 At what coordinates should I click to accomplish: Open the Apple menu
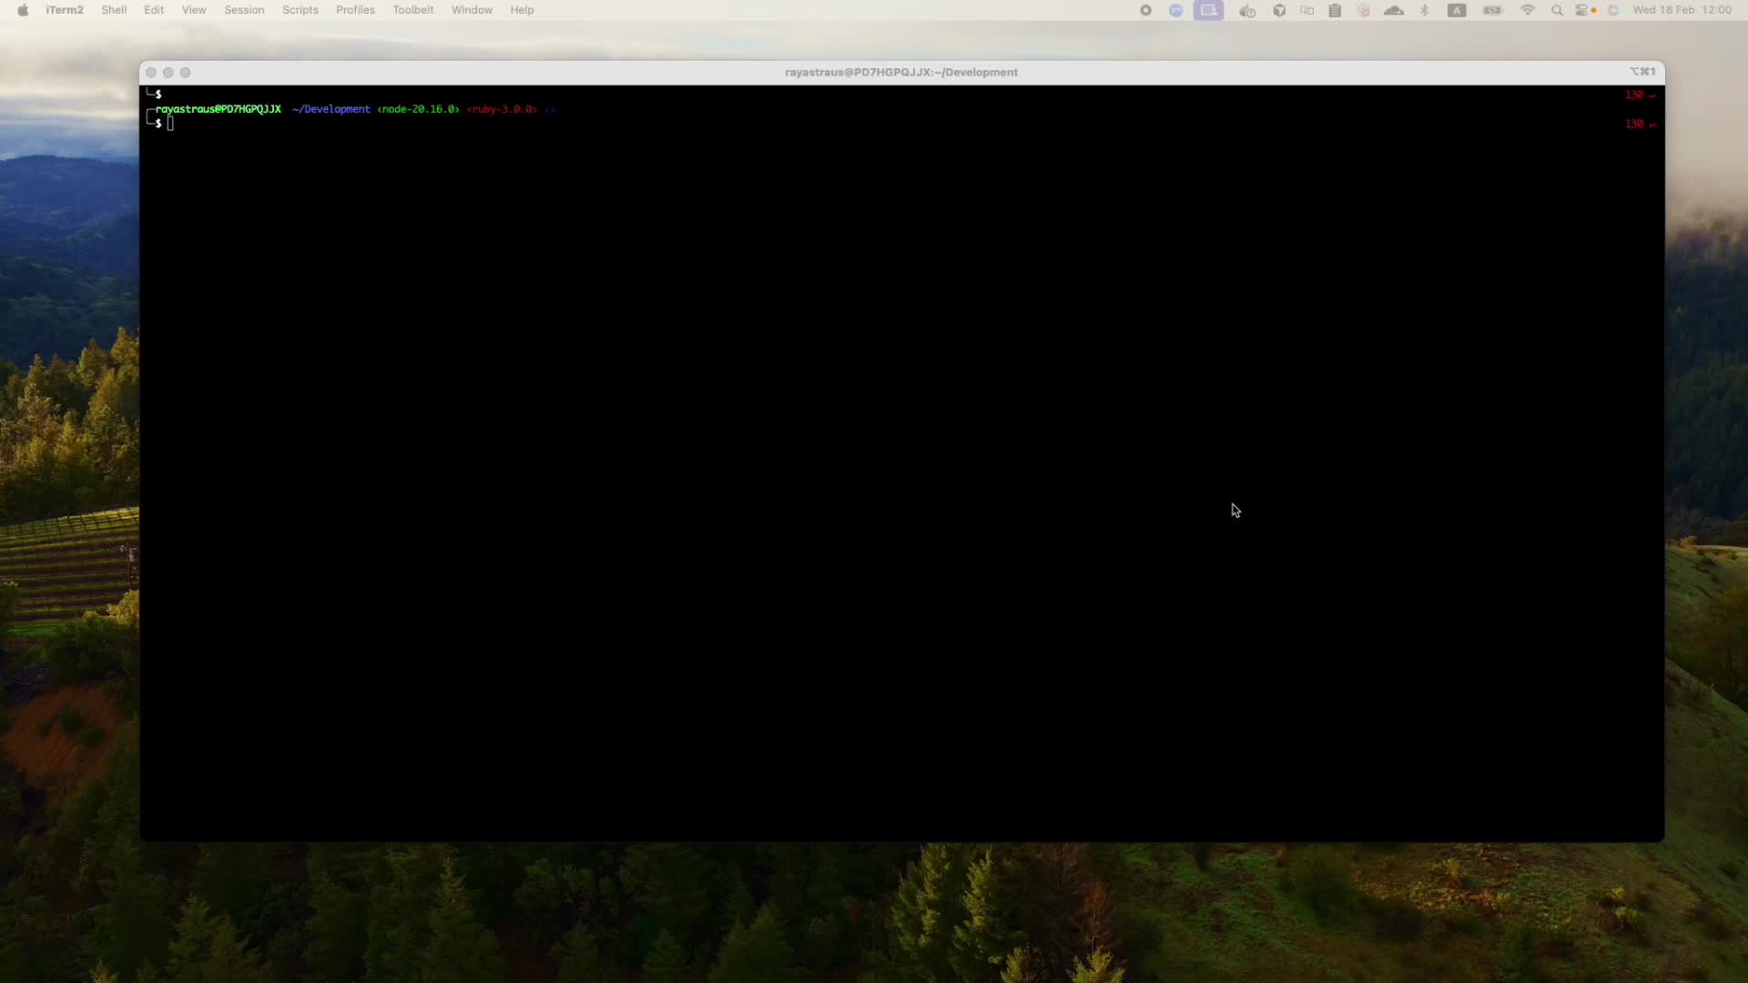pos(23,10)
